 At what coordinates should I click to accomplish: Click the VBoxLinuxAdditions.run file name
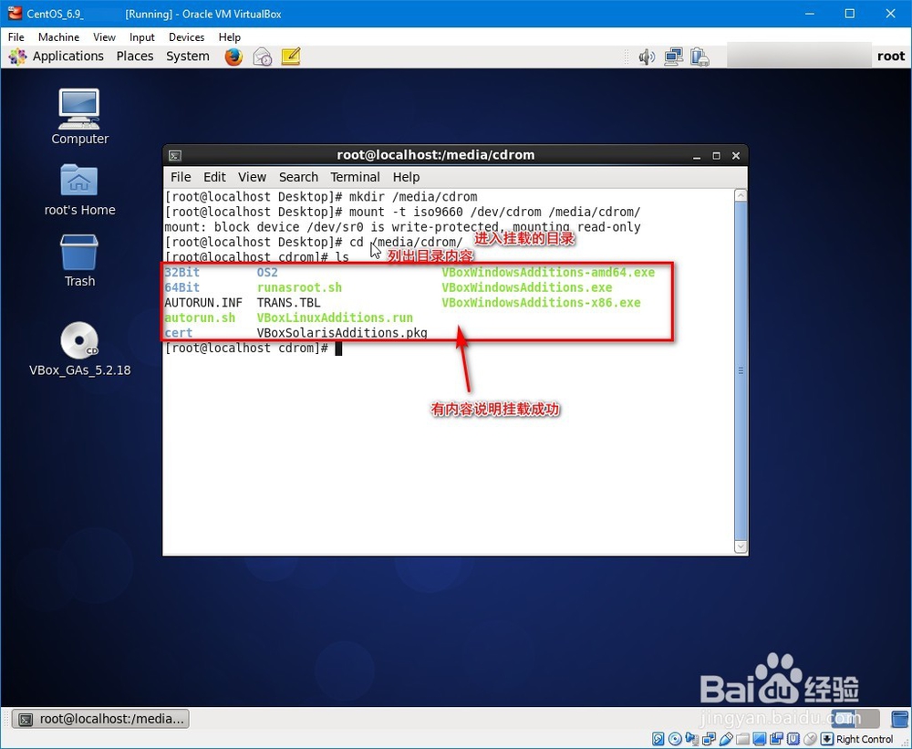tap(335, 317)
